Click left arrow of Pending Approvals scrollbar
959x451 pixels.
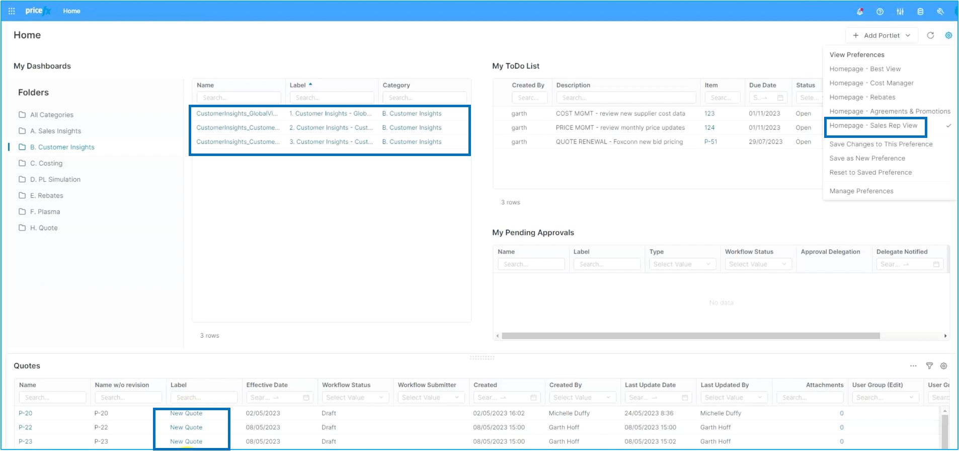(x=498, y=336)
